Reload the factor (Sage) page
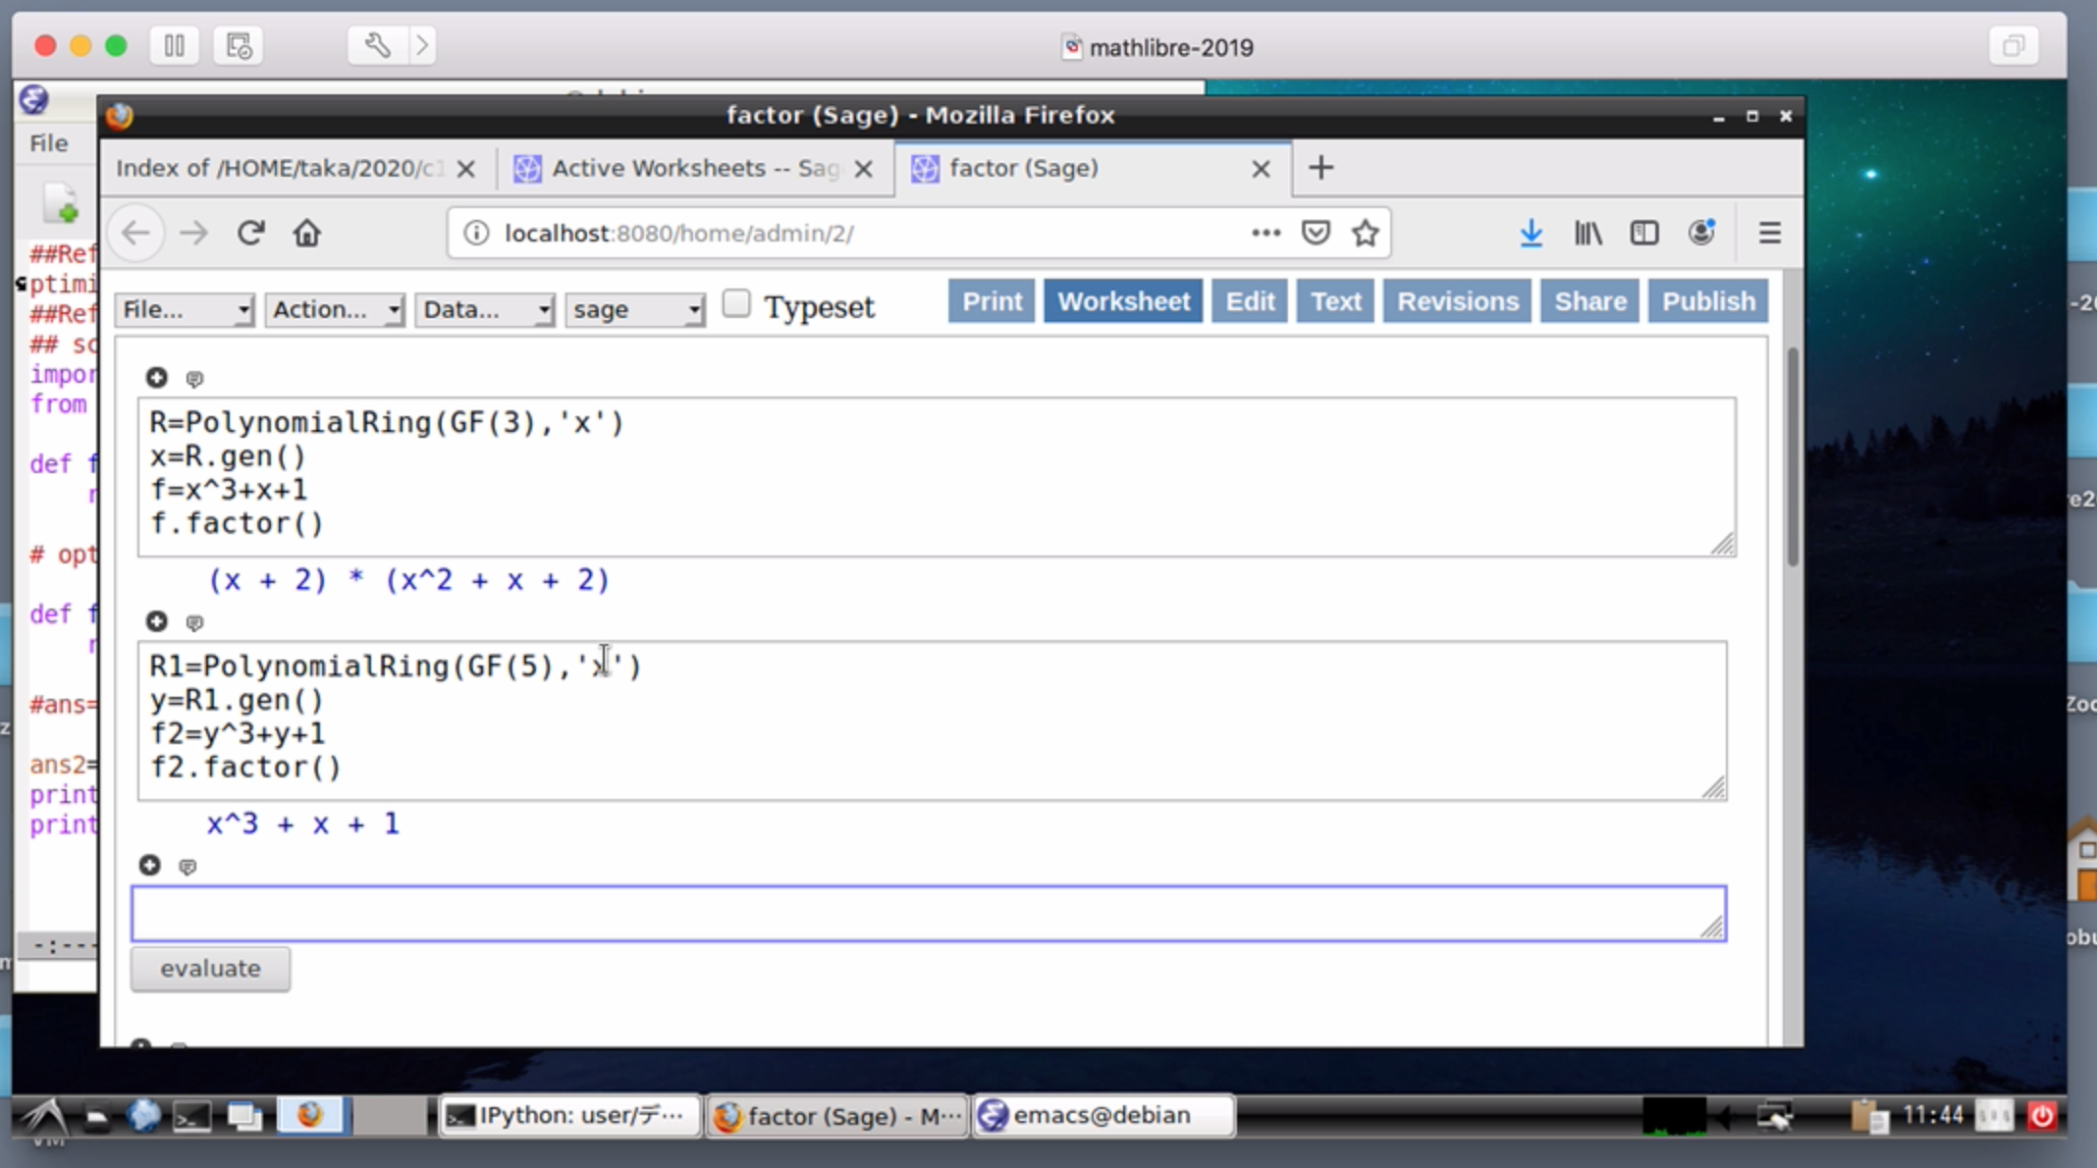This screenshot has height=1168, width=2097. [251, 234]
